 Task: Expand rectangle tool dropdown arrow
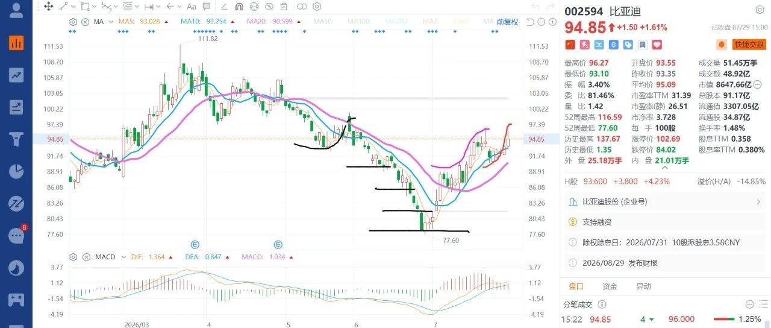(x=94, y=8)
